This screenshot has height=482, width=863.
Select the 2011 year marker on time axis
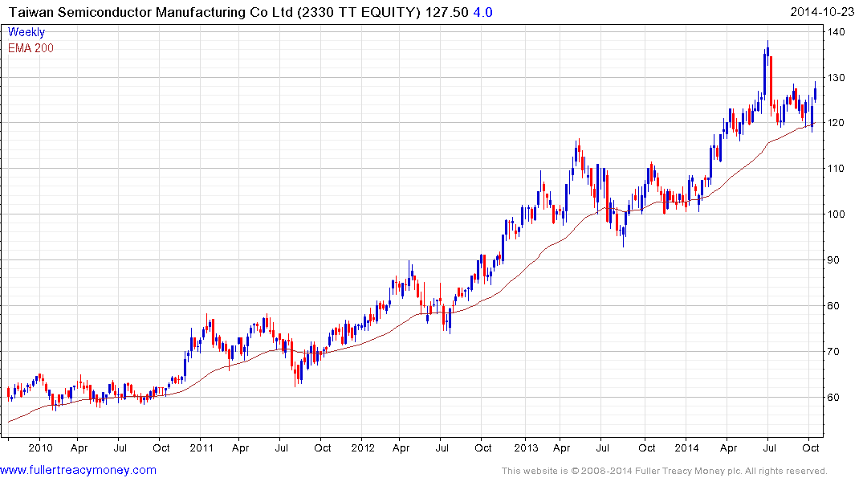point(201,447)
